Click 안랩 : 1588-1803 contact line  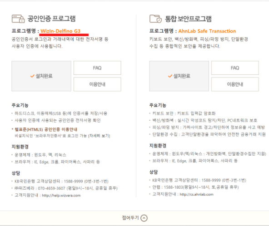point(195,187)
